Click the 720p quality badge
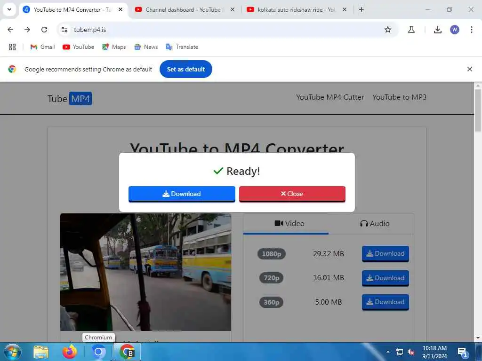 (271, 278)
